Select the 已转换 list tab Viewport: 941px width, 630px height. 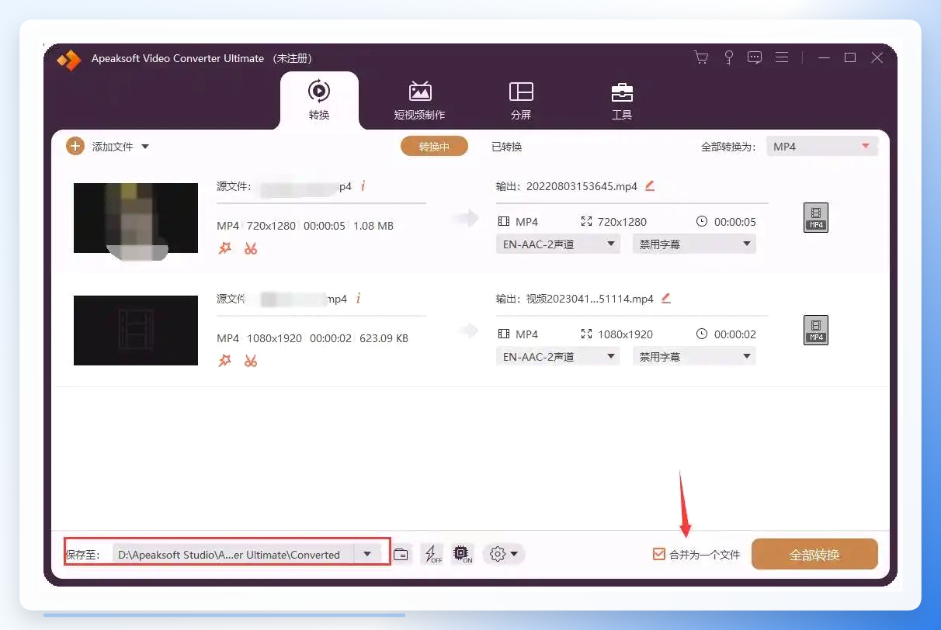click(x=507, y=147)
